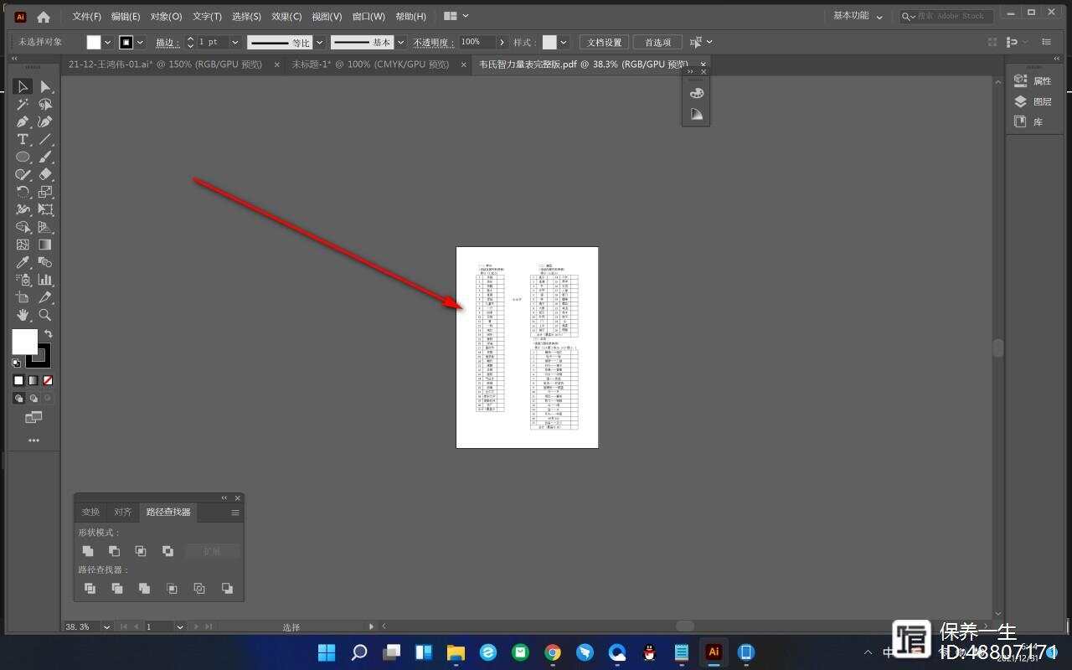Image resolution: width=1072 pixels, height=670 pixels.
Task: Click the 文档设置 button
Action: click(x=604, y=42)
